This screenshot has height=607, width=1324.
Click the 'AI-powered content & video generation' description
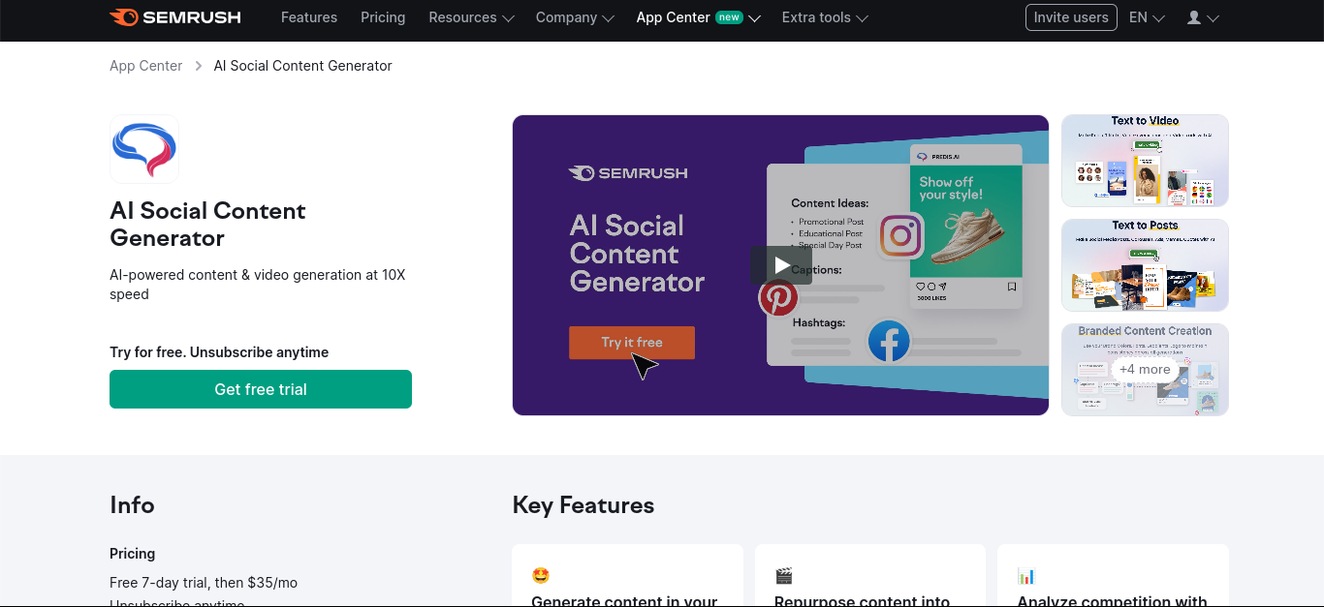click(x=258, y=285)
